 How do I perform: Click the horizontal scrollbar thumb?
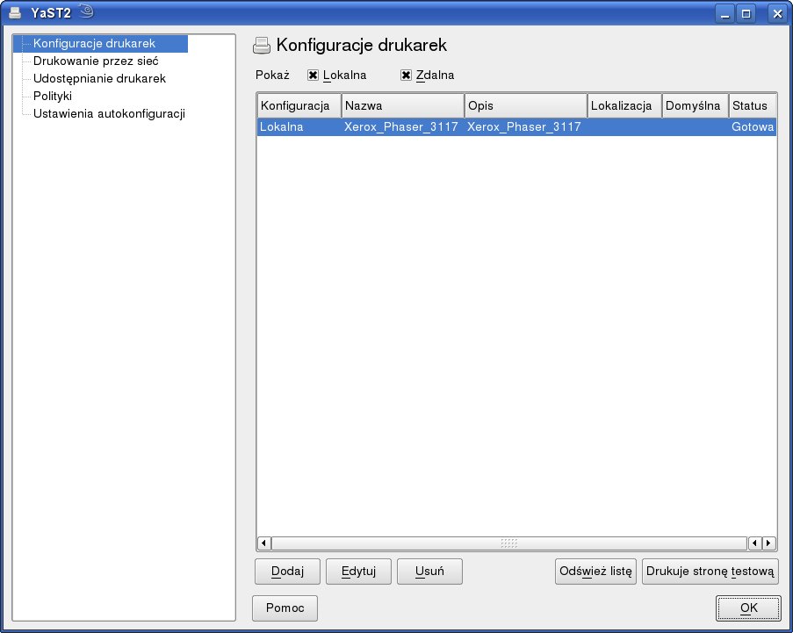[x=509, y=543]
